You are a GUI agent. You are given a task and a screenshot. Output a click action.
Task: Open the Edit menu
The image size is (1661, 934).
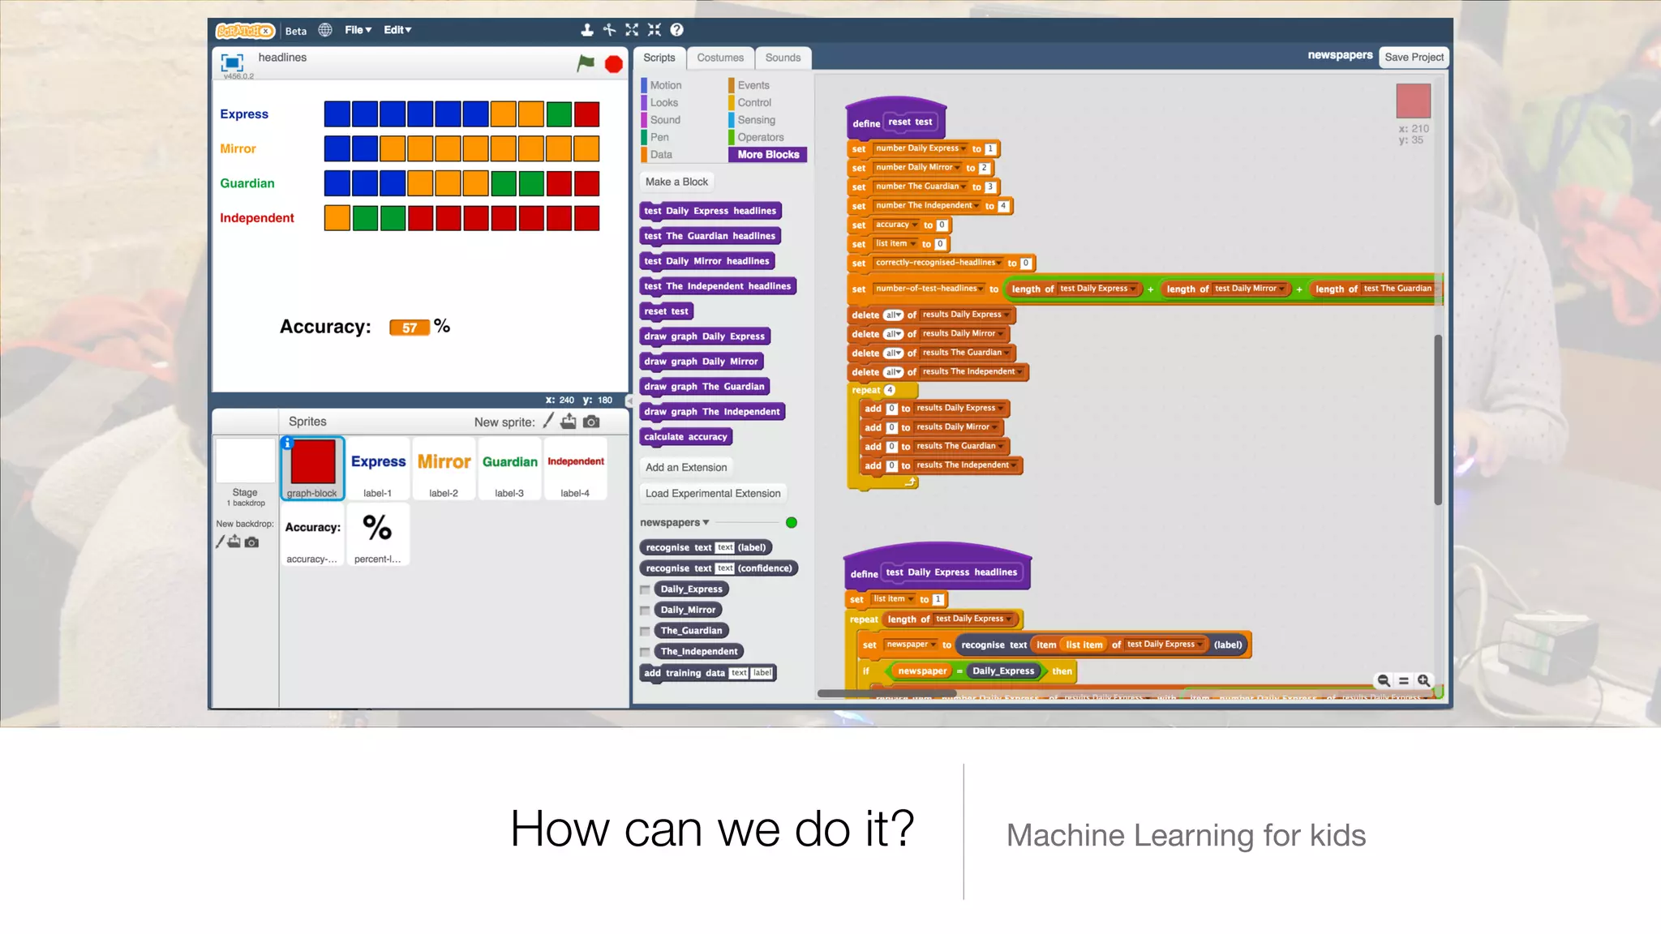click(397, 30)
